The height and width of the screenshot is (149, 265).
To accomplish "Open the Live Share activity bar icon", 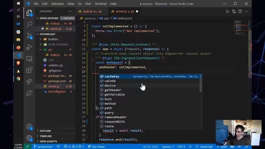I will tap(29, 82).
